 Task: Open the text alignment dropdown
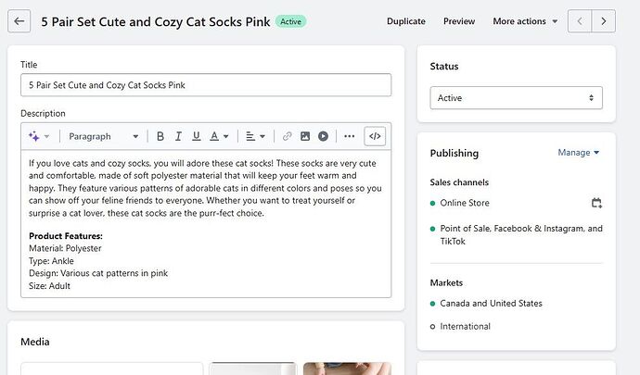tap(255, 136)
